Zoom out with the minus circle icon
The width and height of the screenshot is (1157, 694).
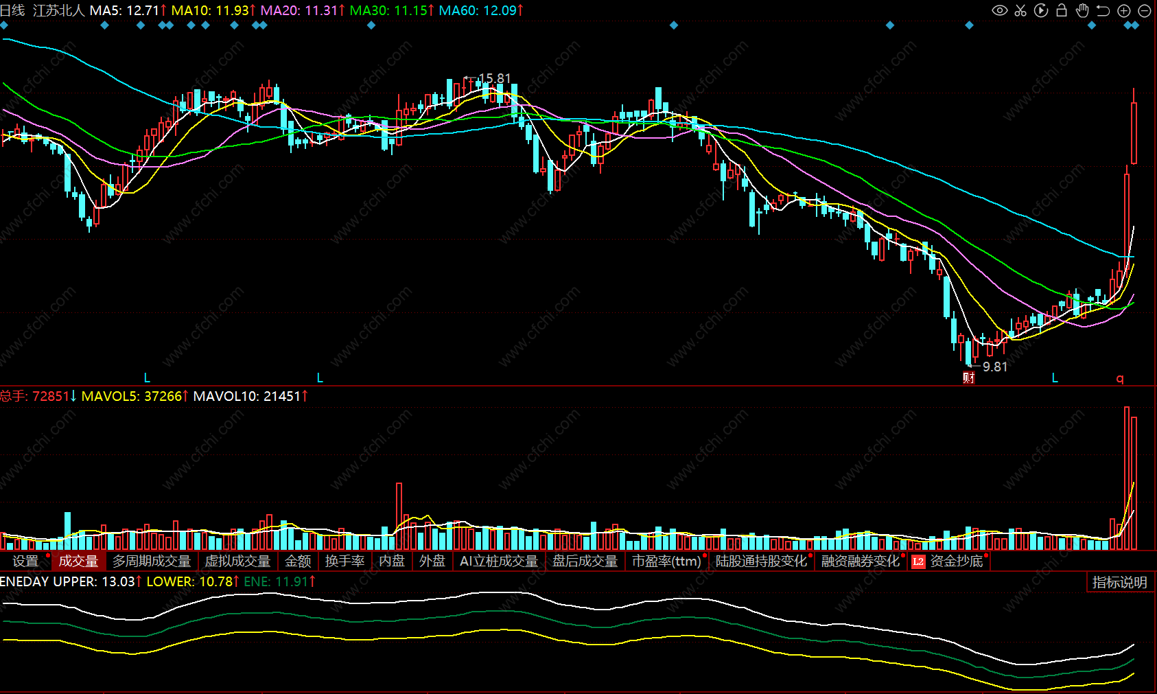[1145, 10]
